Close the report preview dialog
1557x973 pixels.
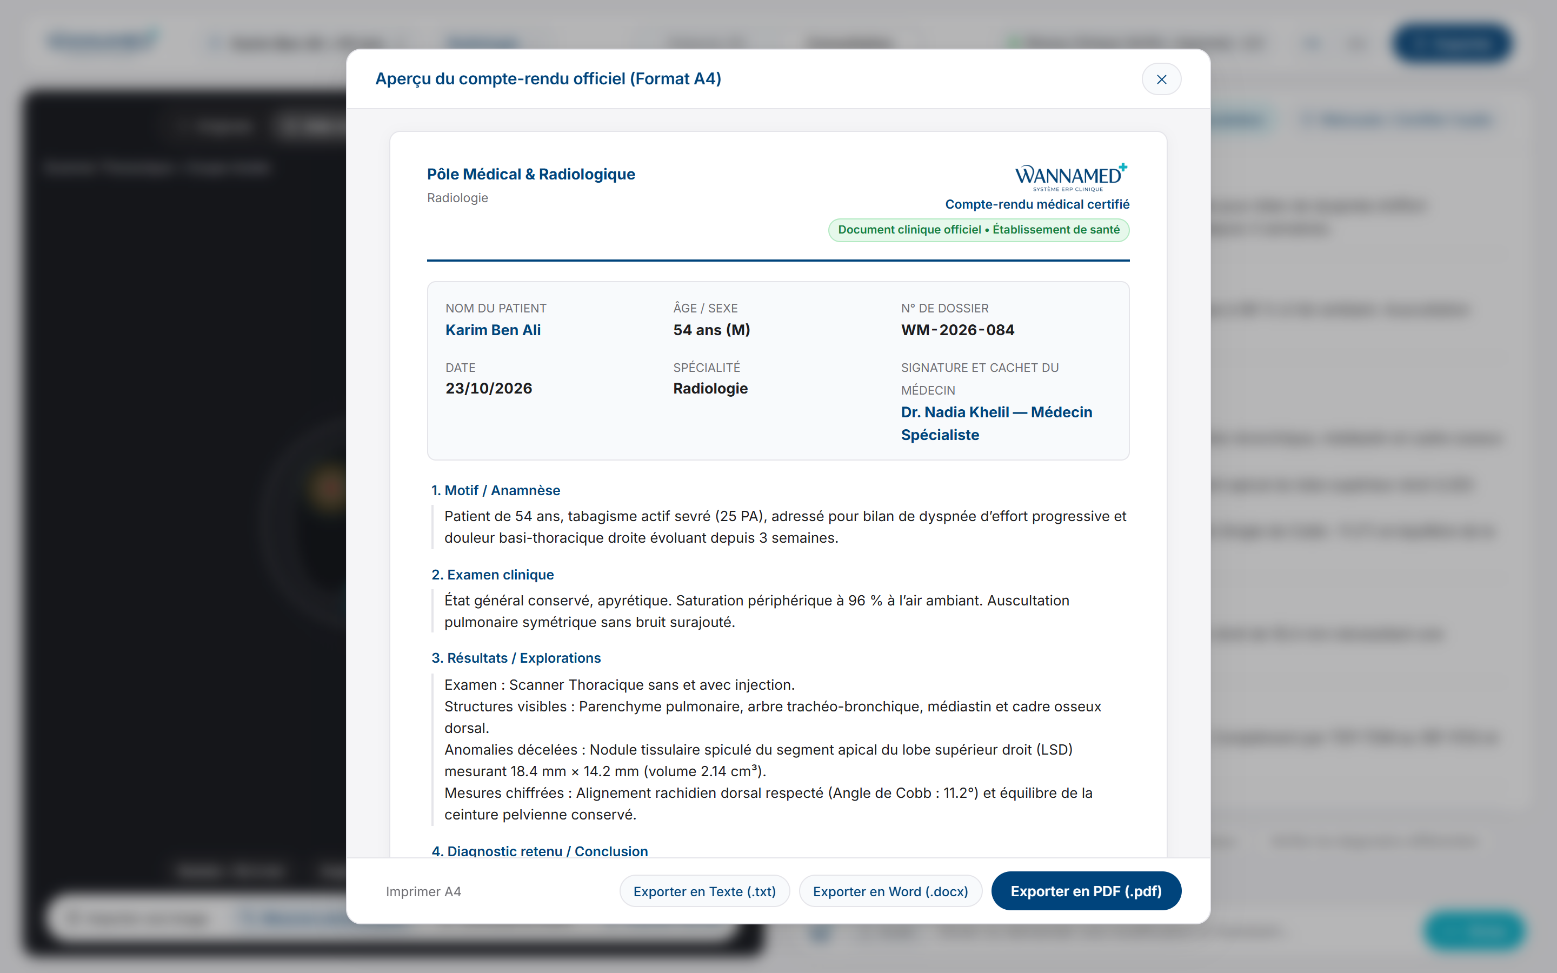click(1161, 79)
